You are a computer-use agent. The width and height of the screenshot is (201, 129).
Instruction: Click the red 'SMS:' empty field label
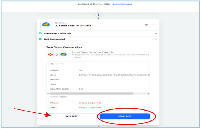53,108
